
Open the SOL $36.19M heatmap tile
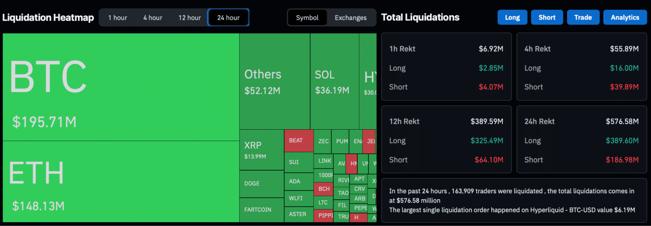(334, 82)
